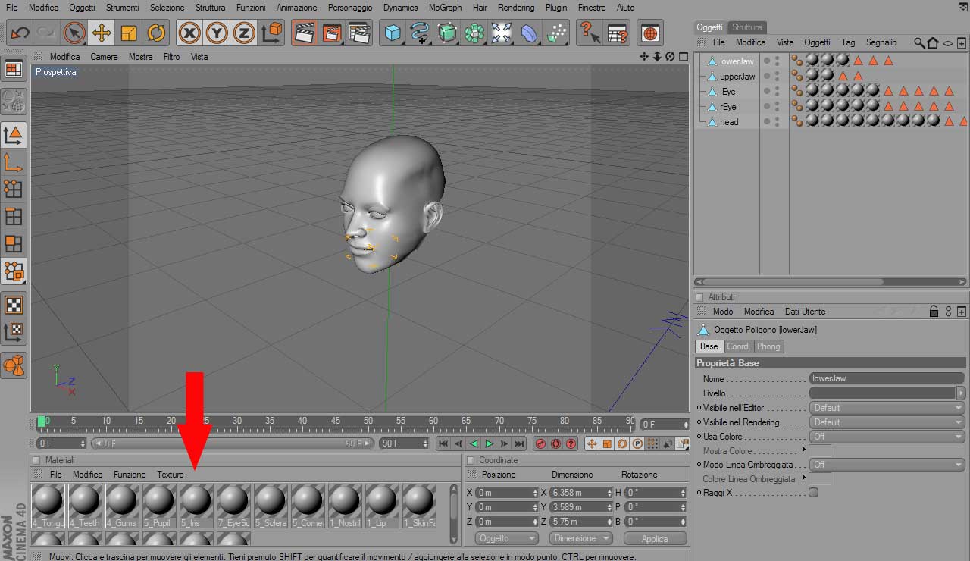This screenshot has width=970, height=561.
Task: Switch the world coordinate system icon
Action: point(271,33)
